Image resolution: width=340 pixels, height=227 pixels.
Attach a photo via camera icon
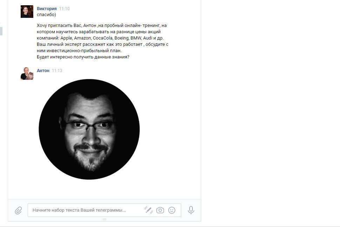pos(160,210)
